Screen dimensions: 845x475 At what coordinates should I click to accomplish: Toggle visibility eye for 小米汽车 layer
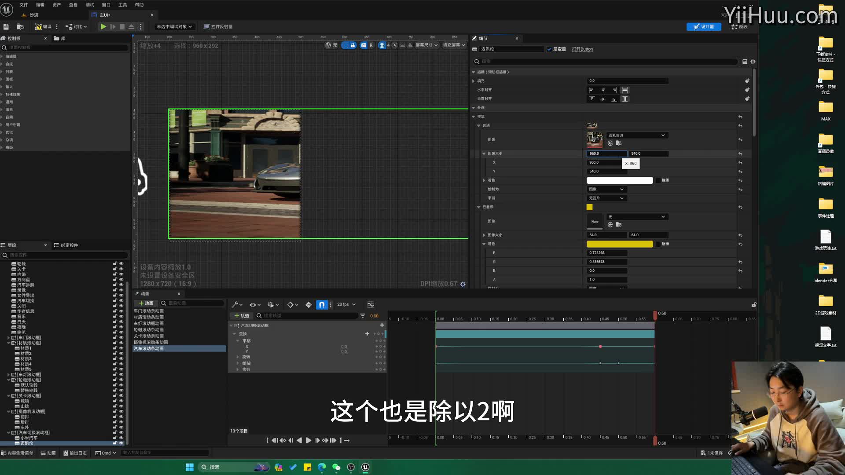click(x=121, y=438)
